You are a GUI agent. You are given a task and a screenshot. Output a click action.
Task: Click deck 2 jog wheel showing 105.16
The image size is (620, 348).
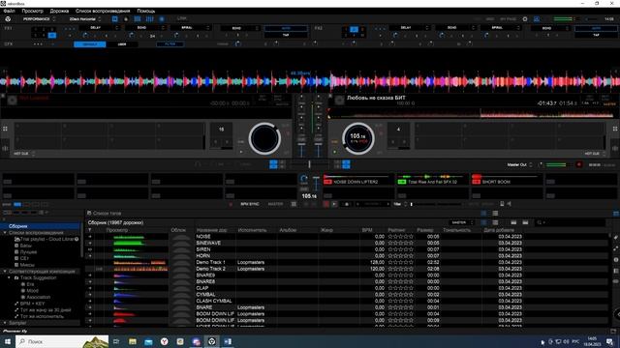[357, 138]
